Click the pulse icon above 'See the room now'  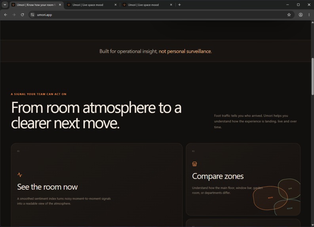point(20,175)
